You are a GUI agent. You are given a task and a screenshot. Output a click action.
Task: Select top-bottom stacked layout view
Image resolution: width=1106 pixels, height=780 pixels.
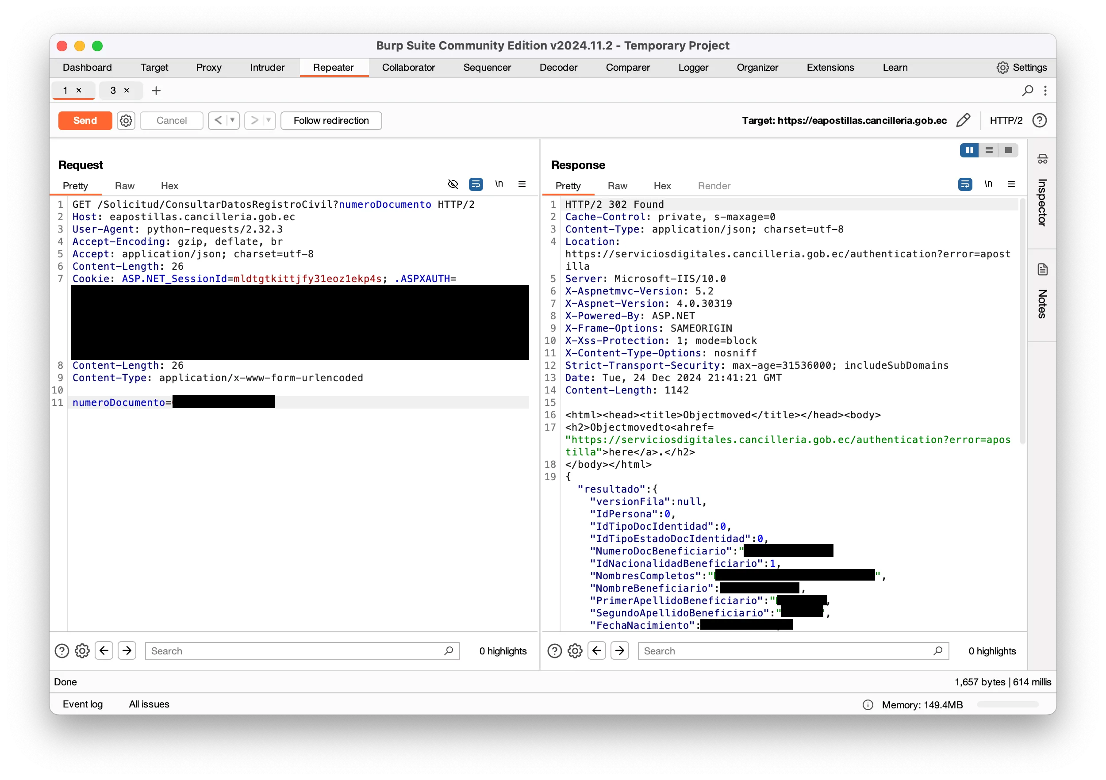(989, 151)
